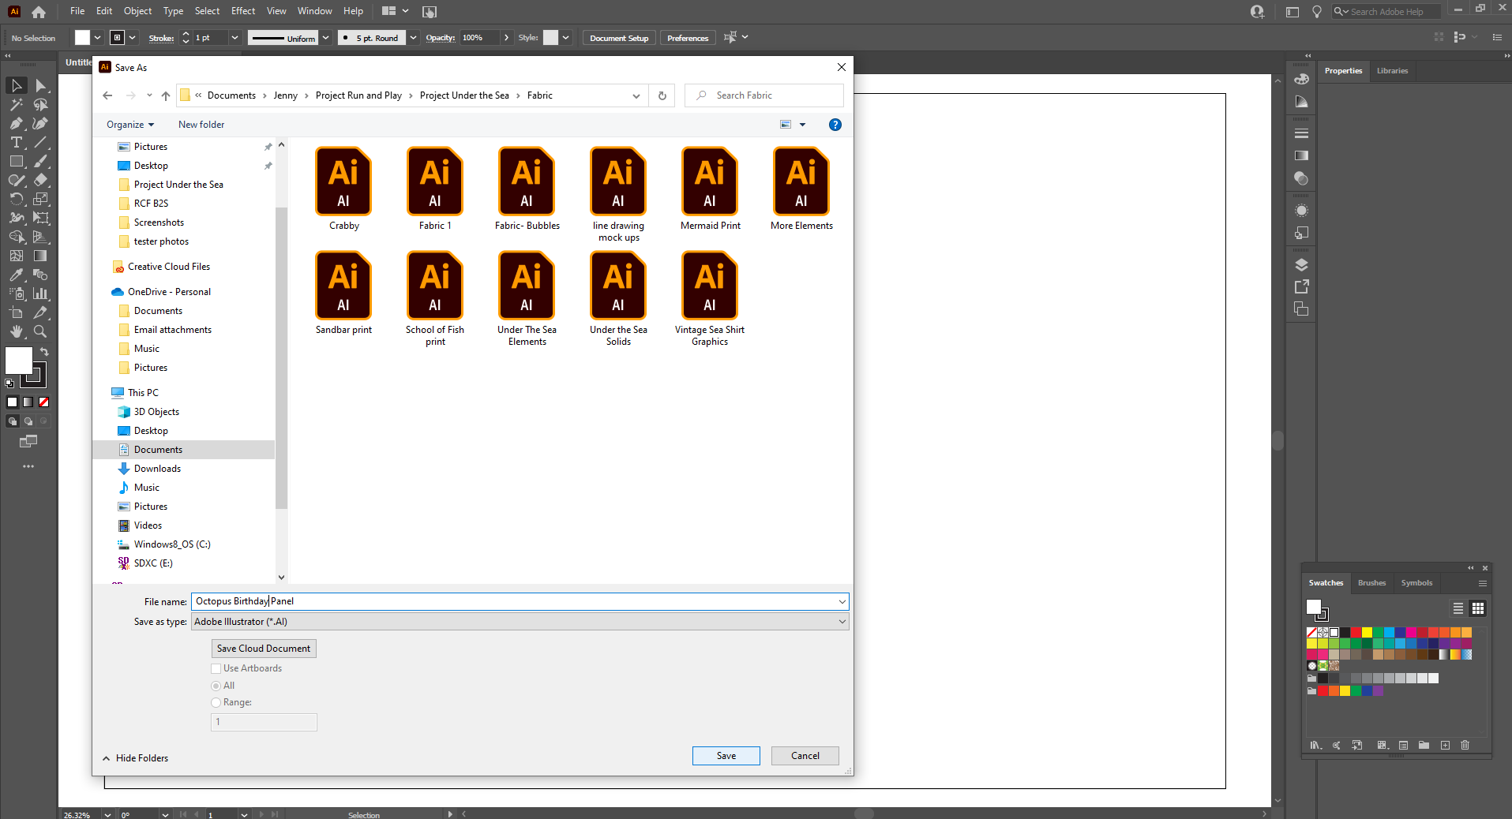
Task: Pick the yellow swatch in first row
Action: pos(1367,633)
